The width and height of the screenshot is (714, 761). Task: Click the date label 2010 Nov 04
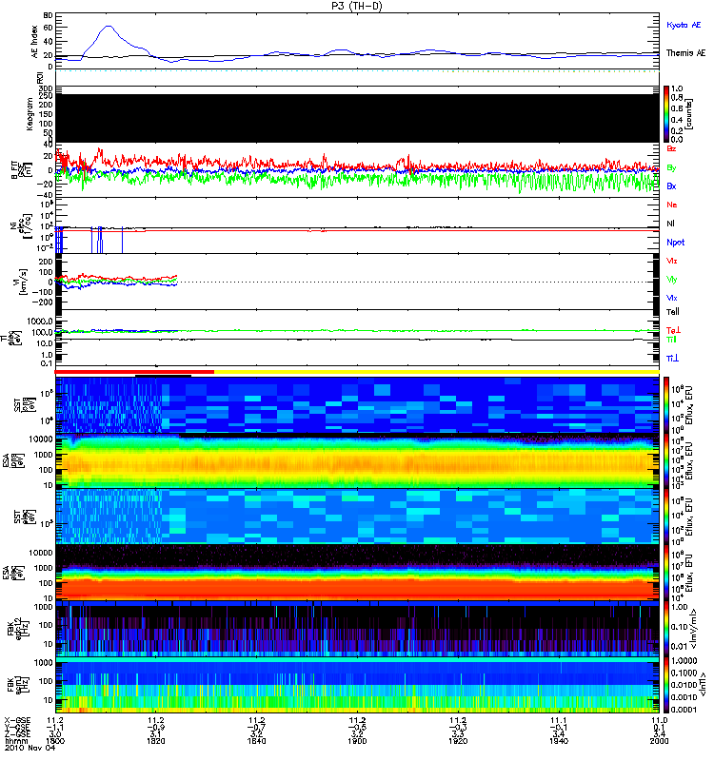tap(30, 748)
